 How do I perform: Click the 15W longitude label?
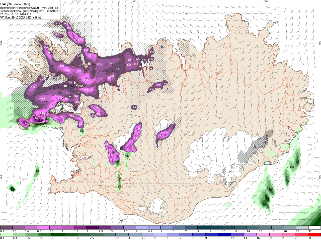click(266, 1)
